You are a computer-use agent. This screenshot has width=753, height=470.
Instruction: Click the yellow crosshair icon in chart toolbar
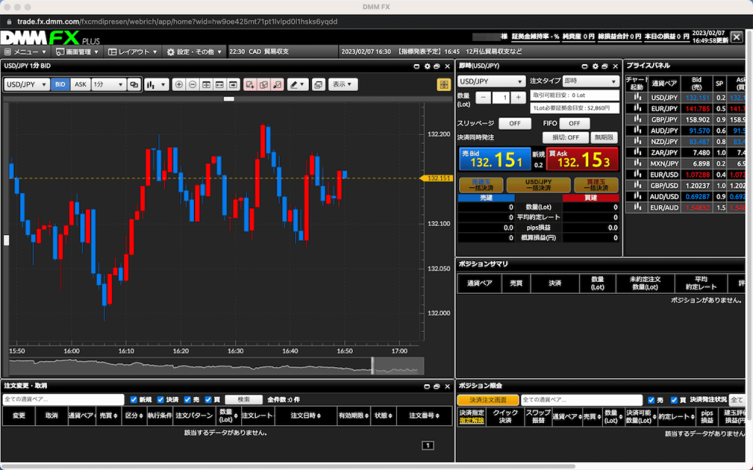click(443, 85)
